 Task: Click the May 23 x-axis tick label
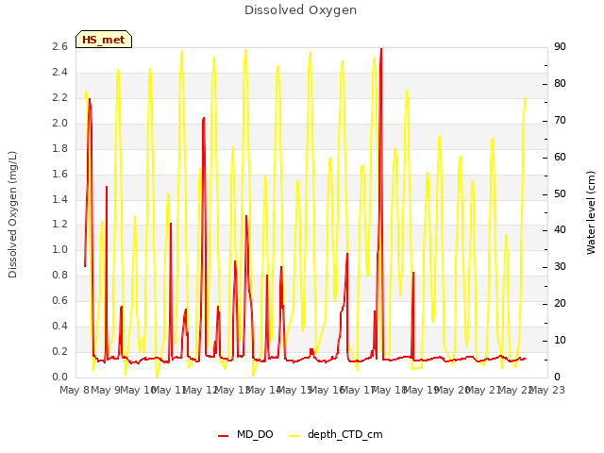tap(547, 390)
